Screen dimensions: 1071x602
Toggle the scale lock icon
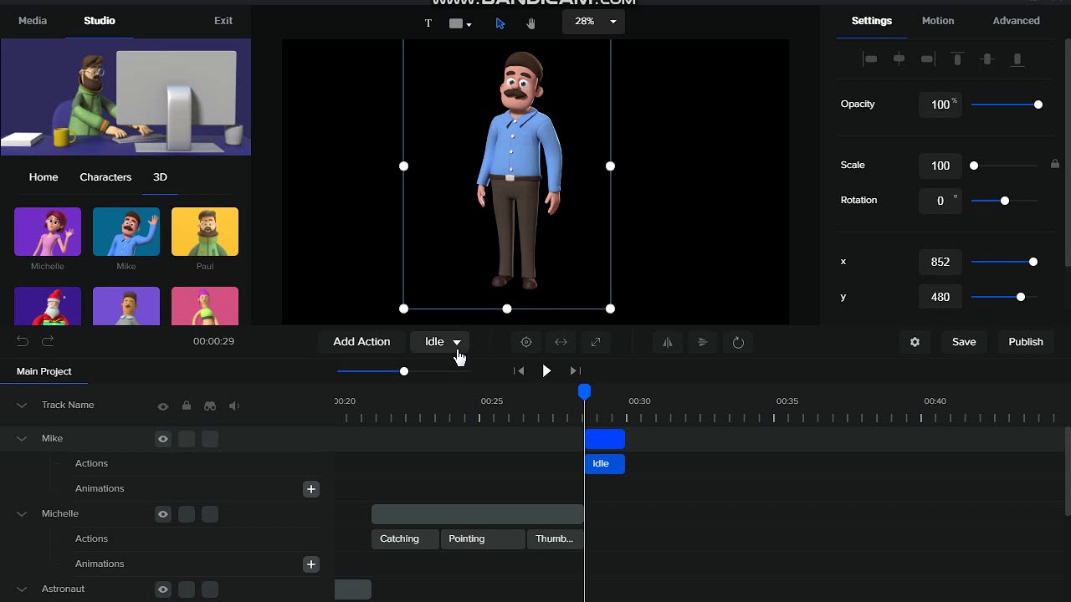tap(1055, 165)
